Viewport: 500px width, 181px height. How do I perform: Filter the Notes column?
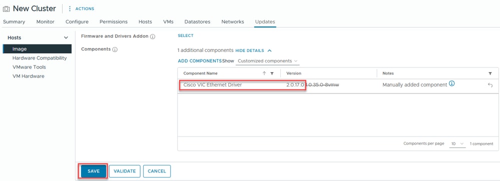(x=490, y=73)
